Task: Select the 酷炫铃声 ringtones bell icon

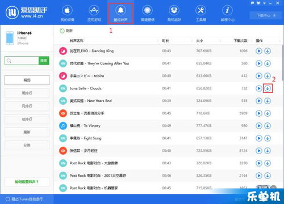Action: click(120, 10)
